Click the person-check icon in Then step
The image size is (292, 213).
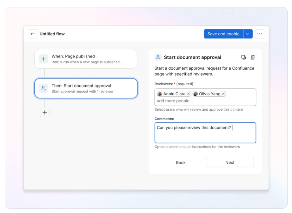click(43, 88)
